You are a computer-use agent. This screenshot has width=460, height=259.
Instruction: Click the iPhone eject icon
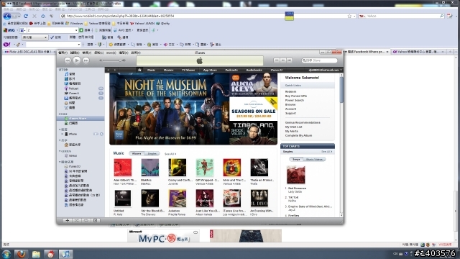[x=101, y=134]
